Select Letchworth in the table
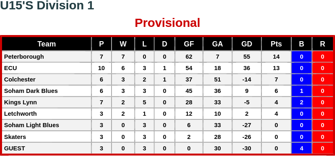335x163 pixels. (20, 114)
